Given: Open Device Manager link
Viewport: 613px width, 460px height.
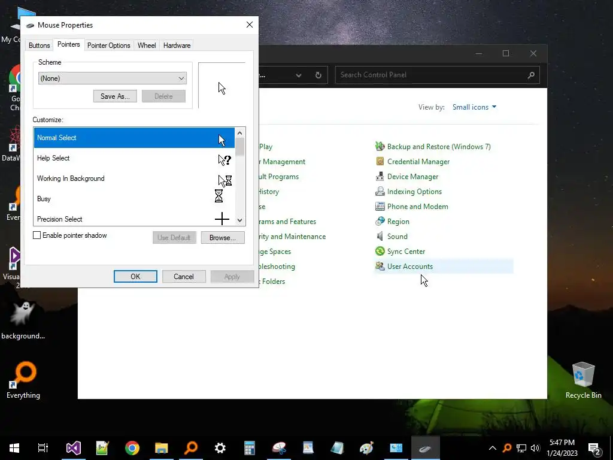Looking at the screenshot, I should [412, 177].
